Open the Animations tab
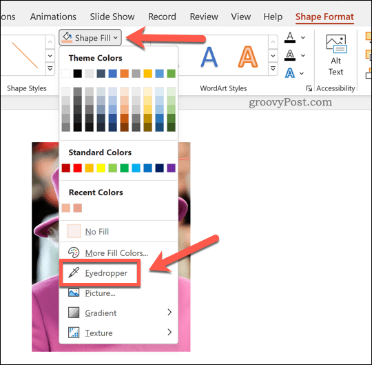The image size is (372, 365). 53,17
